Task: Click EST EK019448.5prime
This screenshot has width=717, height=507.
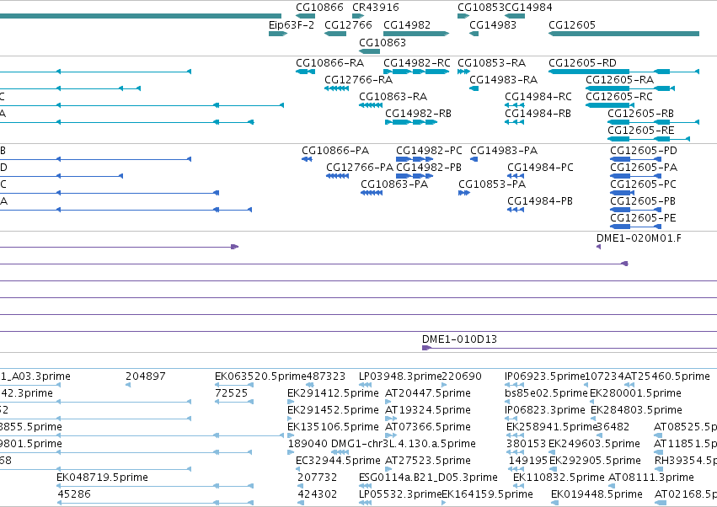Action: (x=597, y=495)
